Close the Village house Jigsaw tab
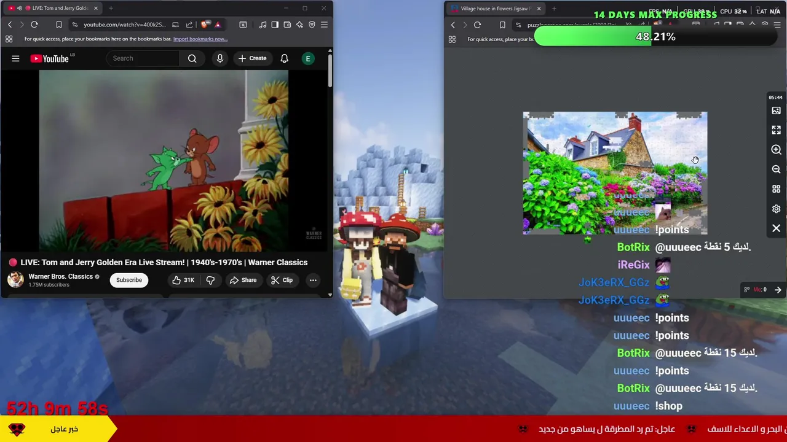787x442 pixels. click(x=539, y=8)
